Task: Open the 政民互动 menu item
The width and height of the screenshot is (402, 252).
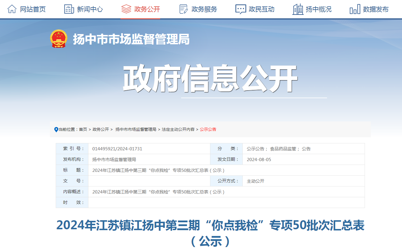Action: [262, 9]
